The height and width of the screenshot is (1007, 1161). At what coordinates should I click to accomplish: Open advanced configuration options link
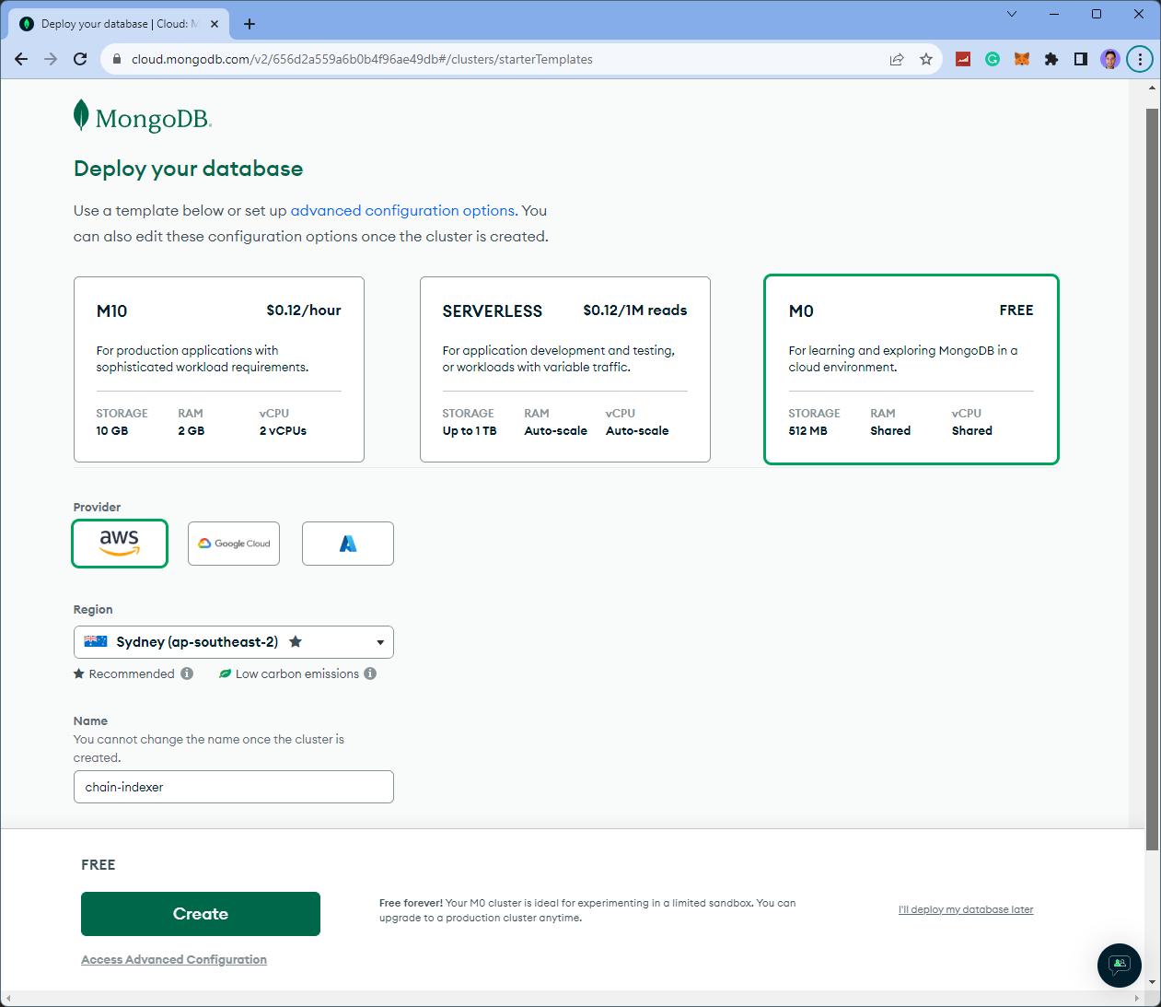click(x=402, y=211)
